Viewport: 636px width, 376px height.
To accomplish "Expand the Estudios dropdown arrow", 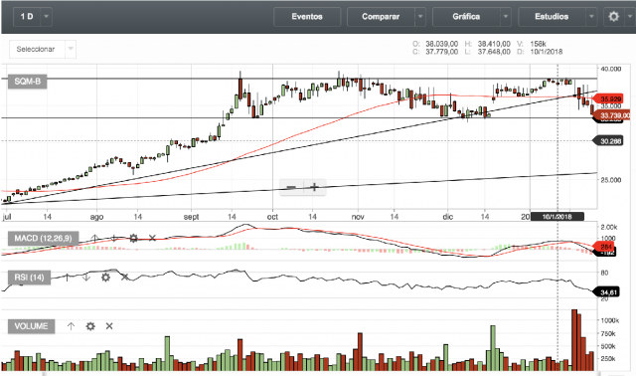I will 591,17.
